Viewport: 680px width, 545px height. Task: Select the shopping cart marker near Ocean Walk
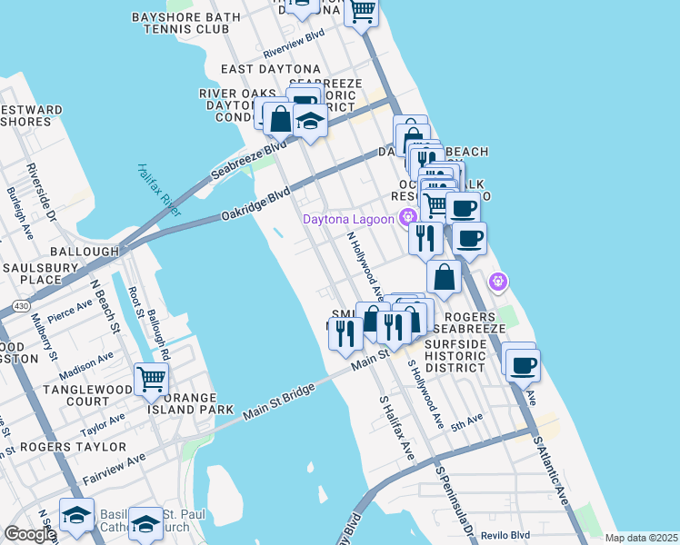(434, 205)
